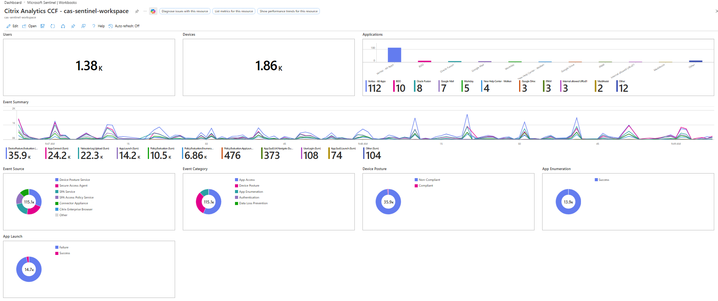The width and height of the screenshot is (718, 301).
Task: Click Failure color swatch in App Launch
Action: click(57, 247)
